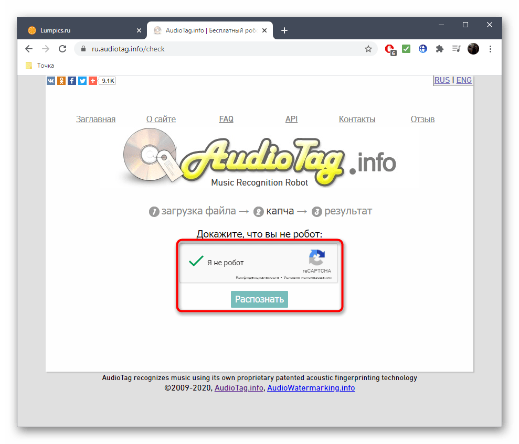Viewport: 519px width, 444px height.
Task: Share page via Twitter icon
Action: coord(82,81)
